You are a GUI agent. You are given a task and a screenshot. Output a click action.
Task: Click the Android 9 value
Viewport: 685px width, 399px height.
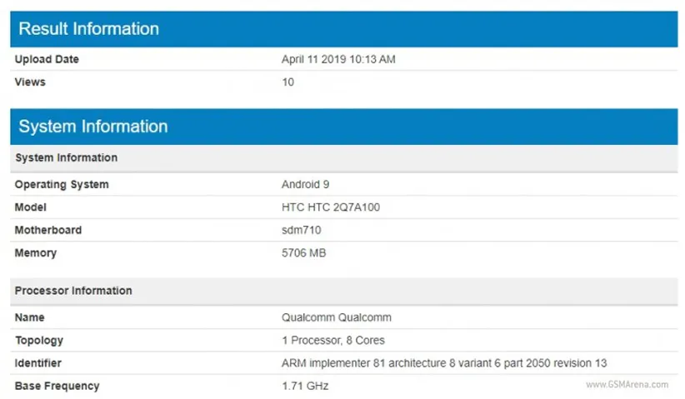click(x=306, y=185)
